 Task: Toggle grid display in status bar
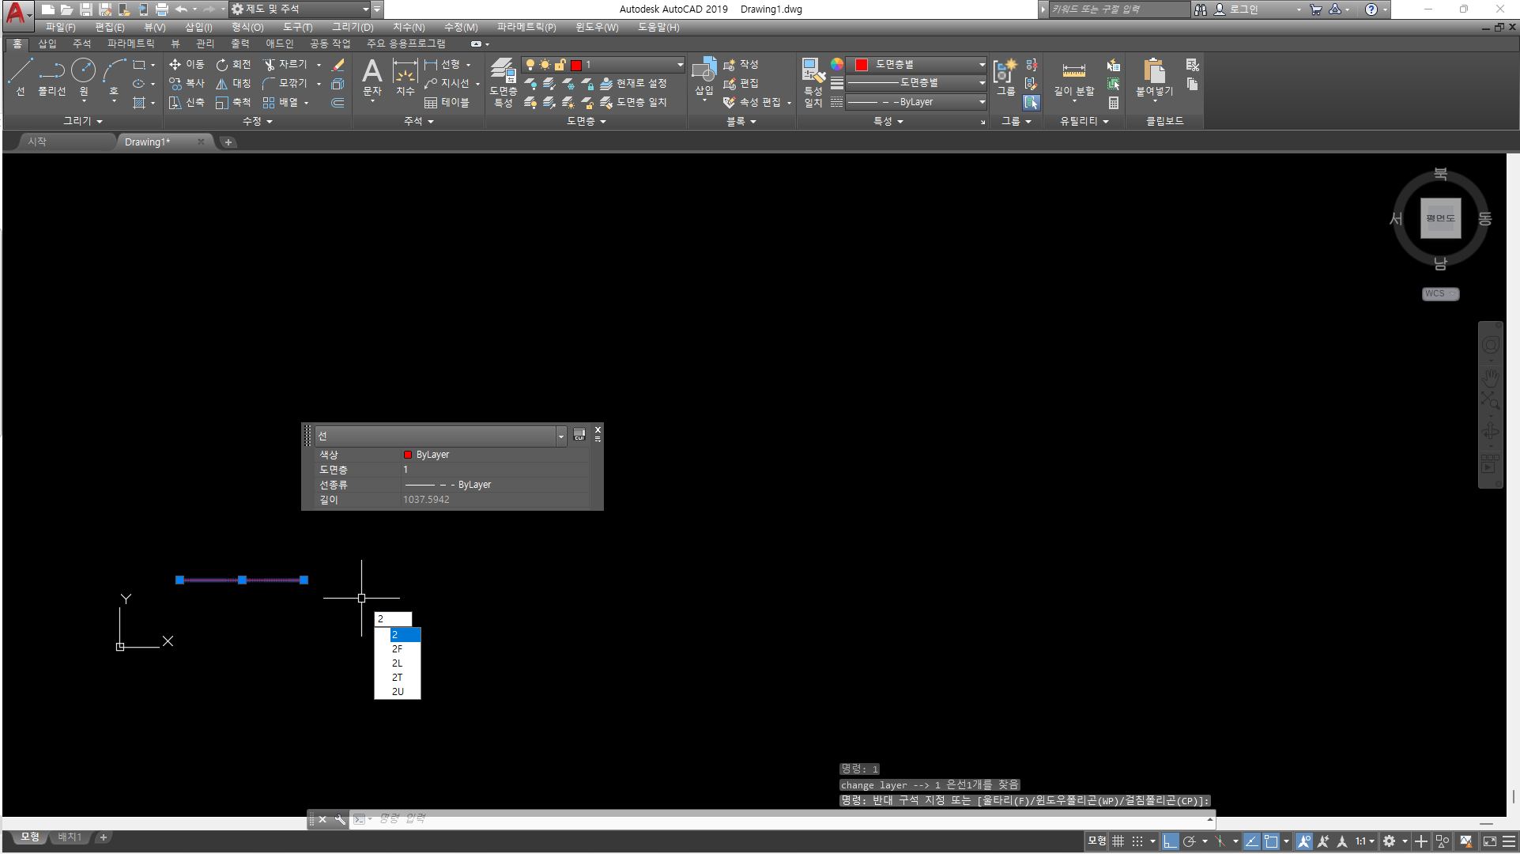click(x=1118, y=841)
